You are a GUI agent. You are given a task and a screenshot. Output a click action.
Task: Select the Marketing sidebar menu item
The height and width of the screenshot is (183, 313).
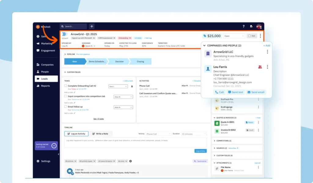[x=46, y=43]
